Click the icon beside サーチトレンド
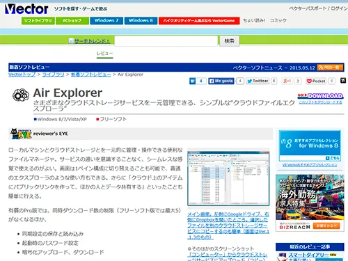The image size is (348, 261). [x=71, y=41]
